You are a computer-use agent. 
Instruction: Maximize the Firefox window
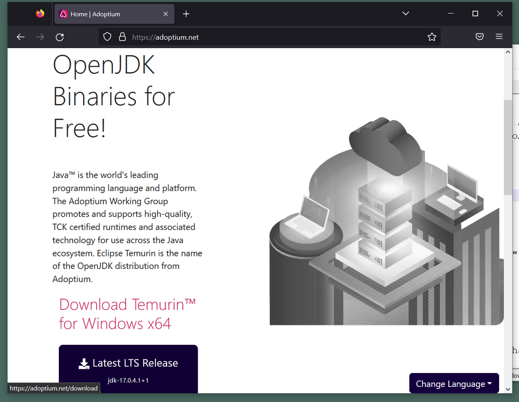pyautogui.click(x=475, y=14)
